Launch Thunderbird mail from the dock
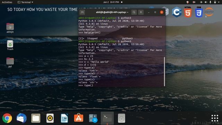The height and width of the screenshot is (125, 222). coord(22,118)
